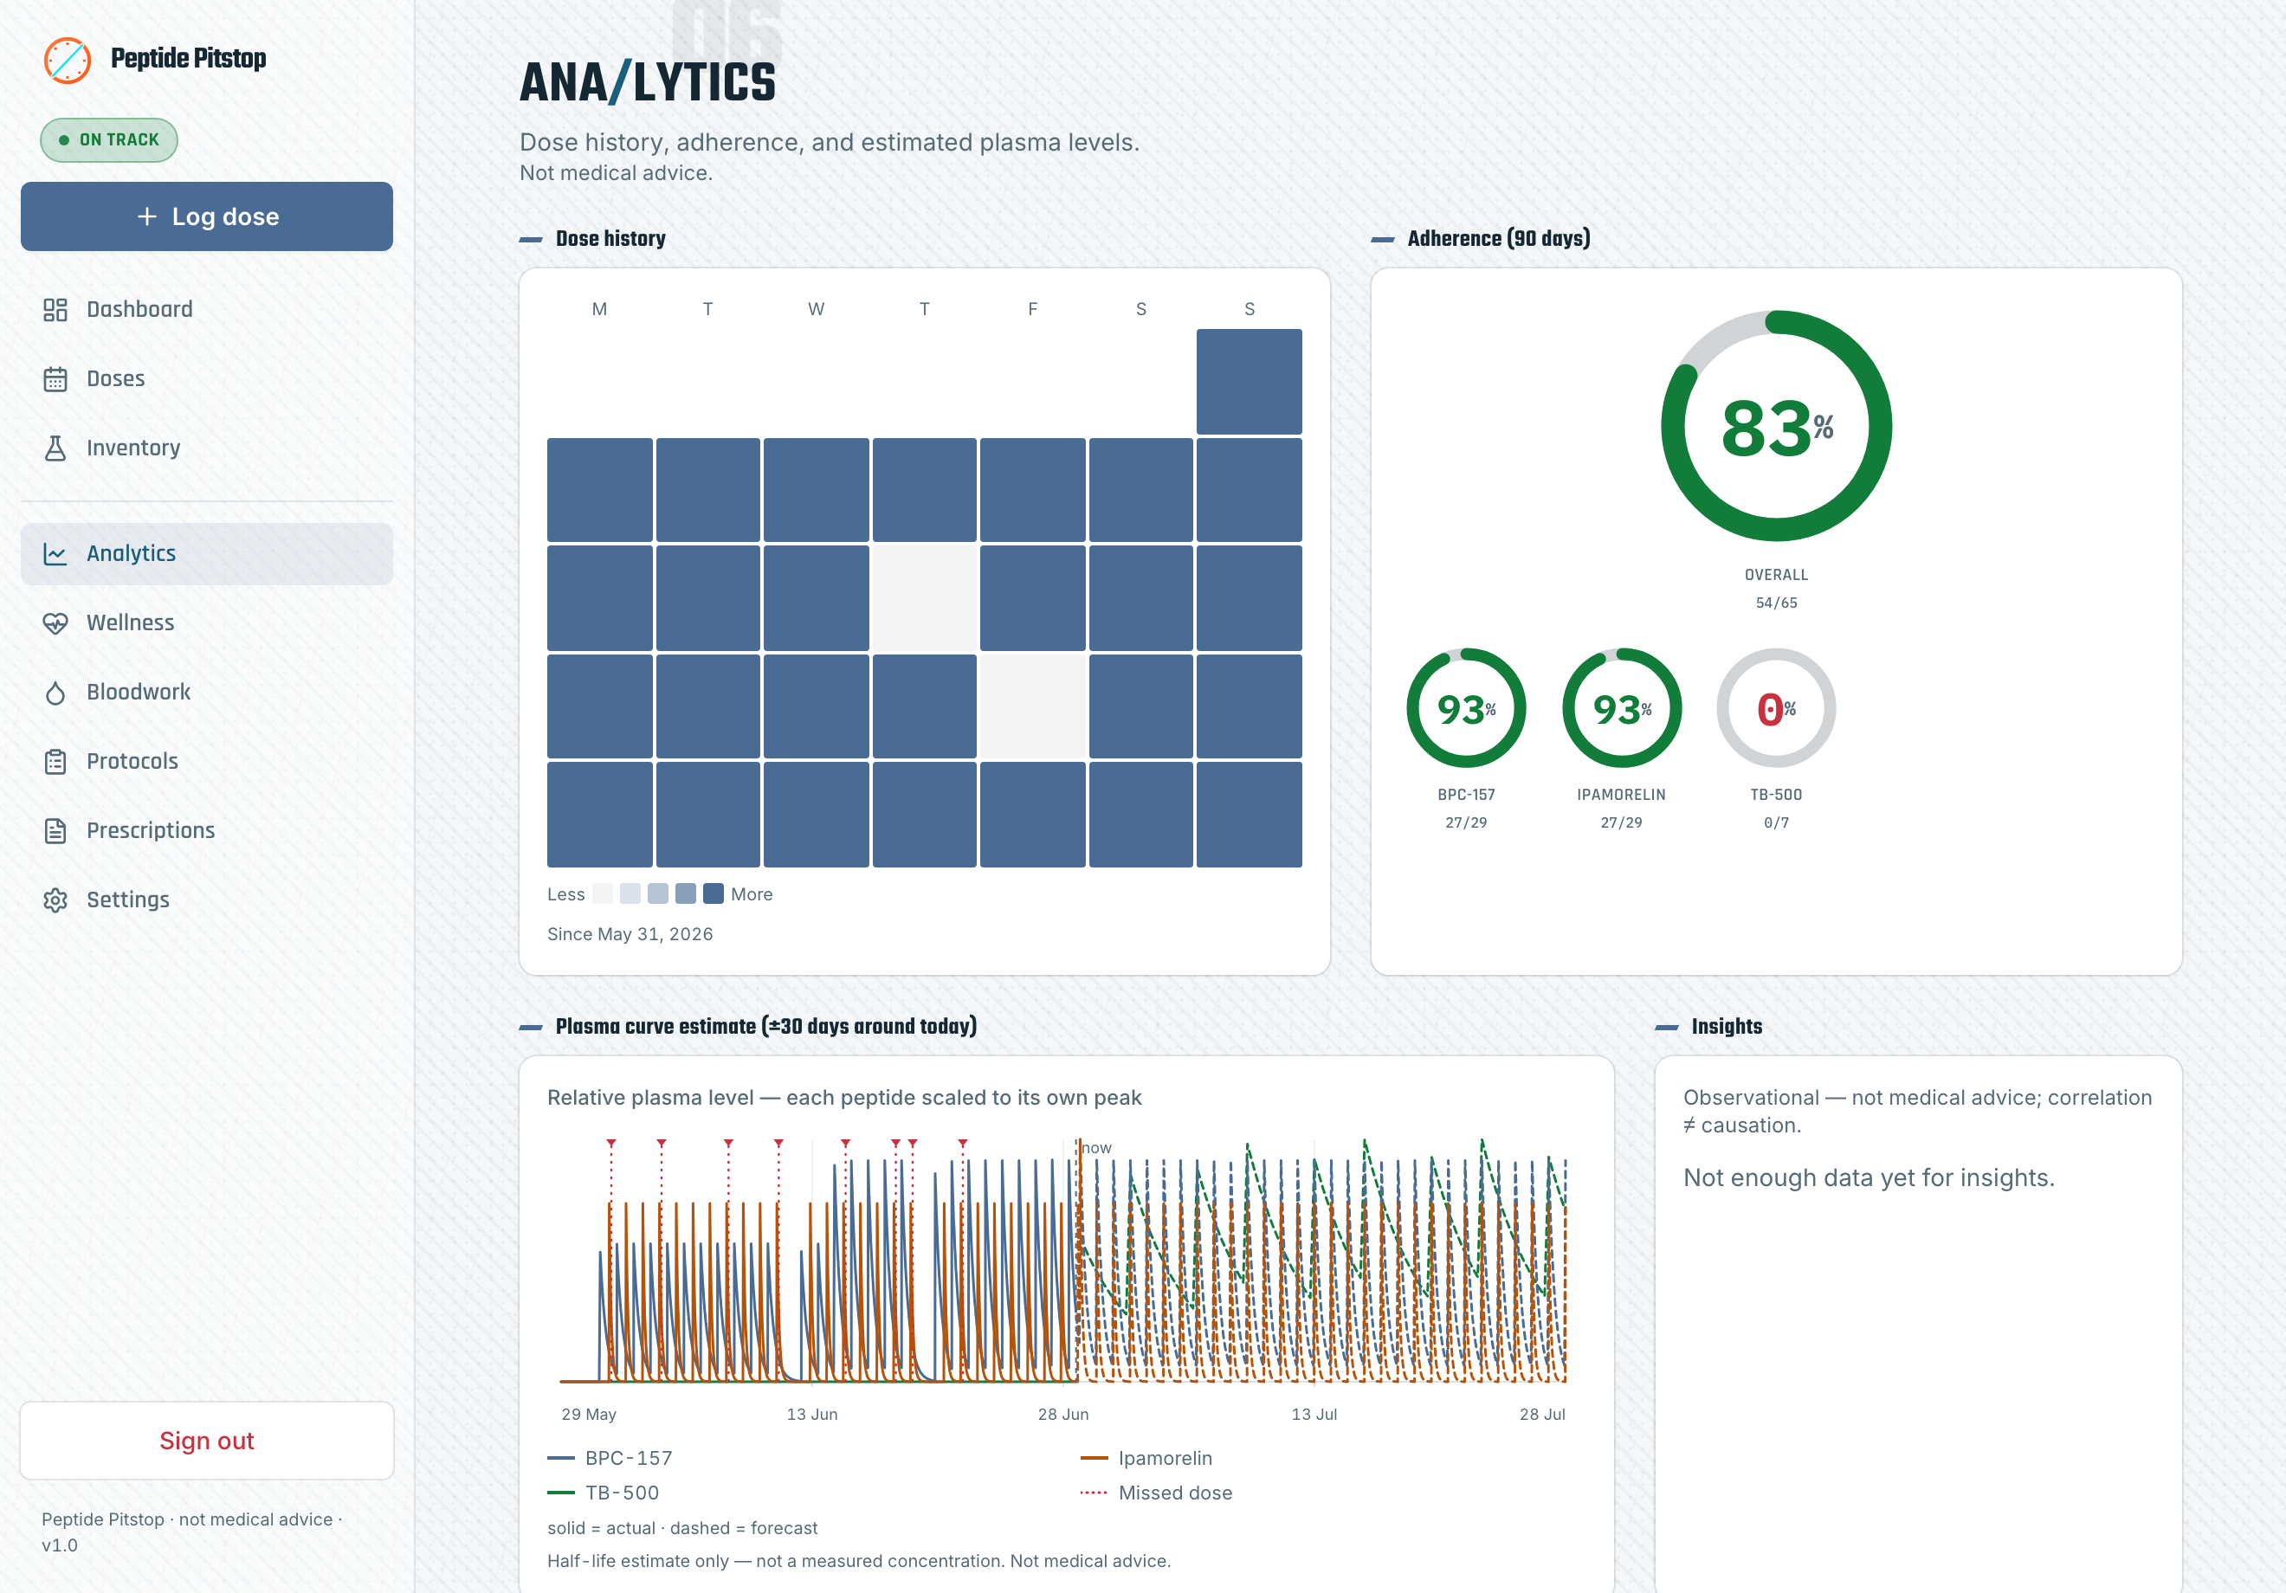The height and width of the screenshot is (1593, 2286).
Task: Navigate to Protocols
Action: pyautogui.click(x=207, y=762)
